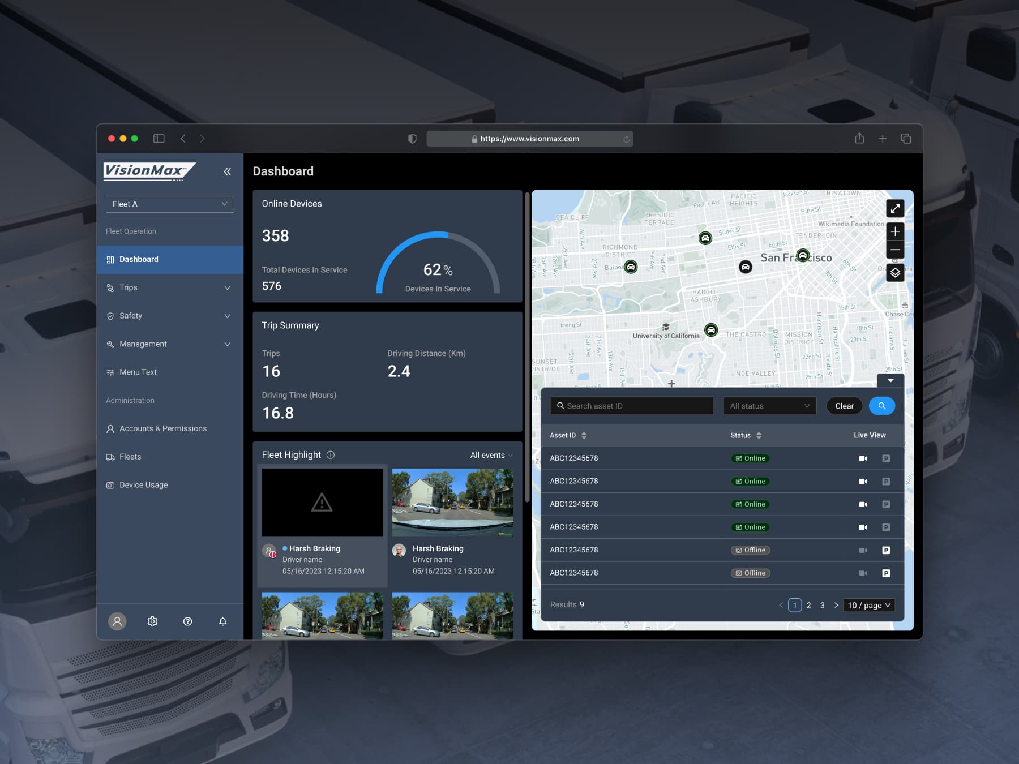Start live camera view on first Online asset

click(x=863, y=458)
